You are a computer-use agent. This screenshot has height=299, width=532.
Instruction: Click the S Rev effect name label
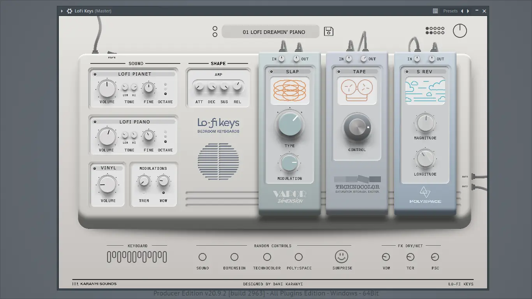pos(424,72)
